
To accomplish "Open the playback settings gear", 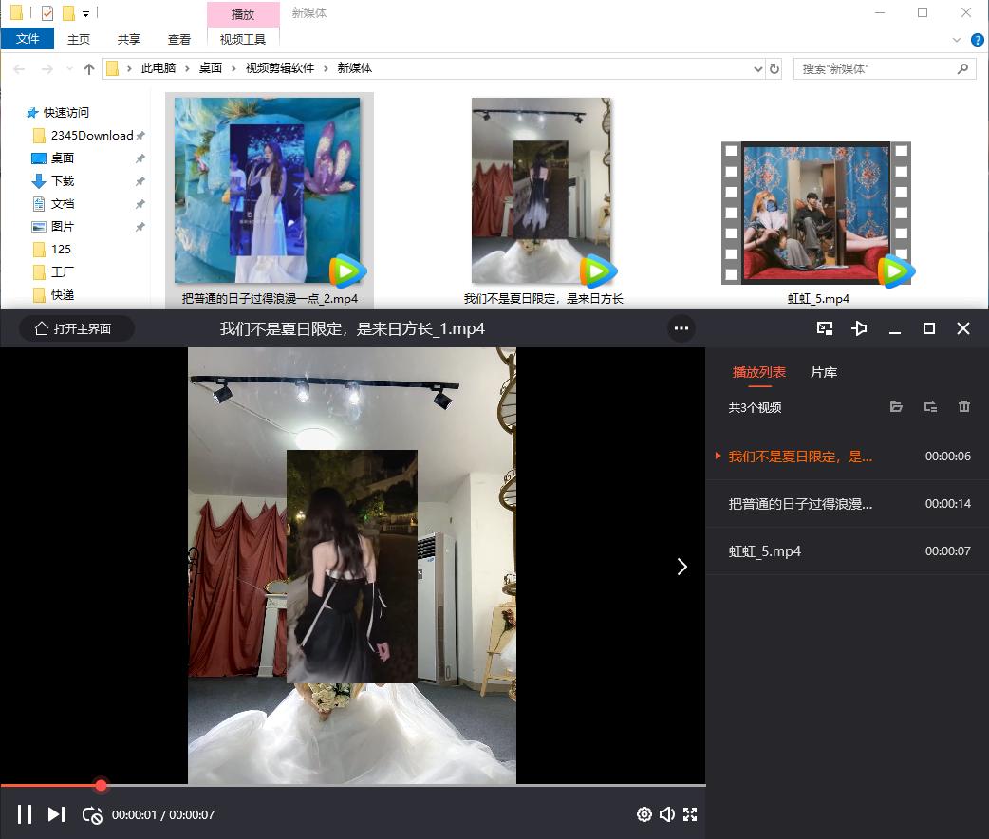I will [x=644, y=814].
